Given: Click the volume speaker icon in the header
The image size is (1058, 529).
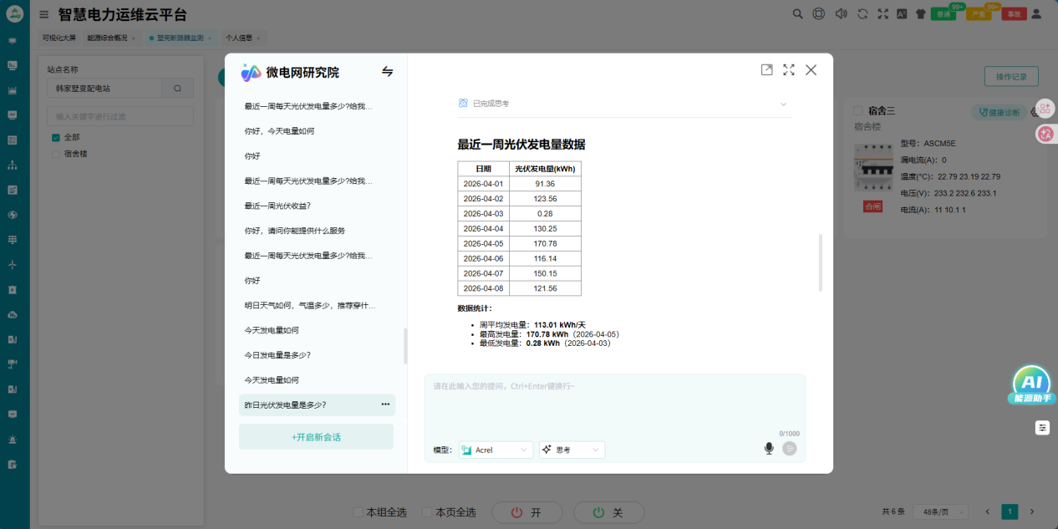Looking at the screenshot, I should tap(841, 13).
